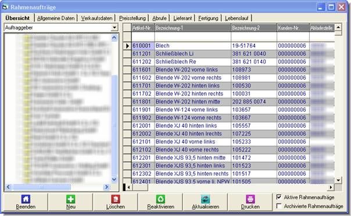
Task: Sort by Artikel-Nr. column header
Action: pos(143,28)
